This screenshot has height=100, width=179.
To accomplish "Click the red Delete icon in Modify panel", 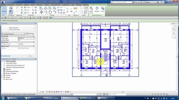I will pyautogui.click(x=64, y=13).
